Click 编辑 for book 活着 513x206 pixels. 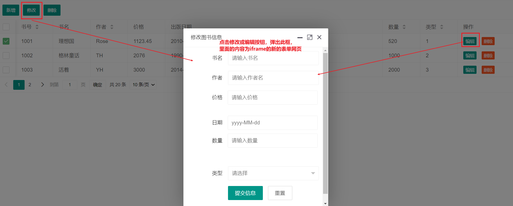click(470, 70)
